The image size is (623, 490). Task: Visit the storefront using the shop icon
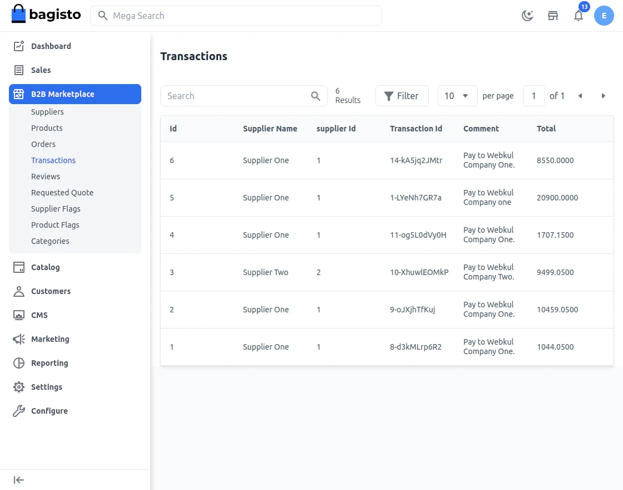[553, 16]
